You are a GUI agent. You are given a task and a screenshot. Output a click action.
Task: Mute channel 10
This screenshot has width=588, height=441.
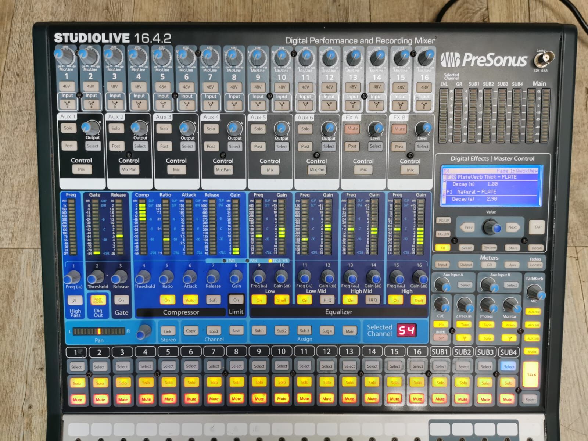(x=282, y=399)
